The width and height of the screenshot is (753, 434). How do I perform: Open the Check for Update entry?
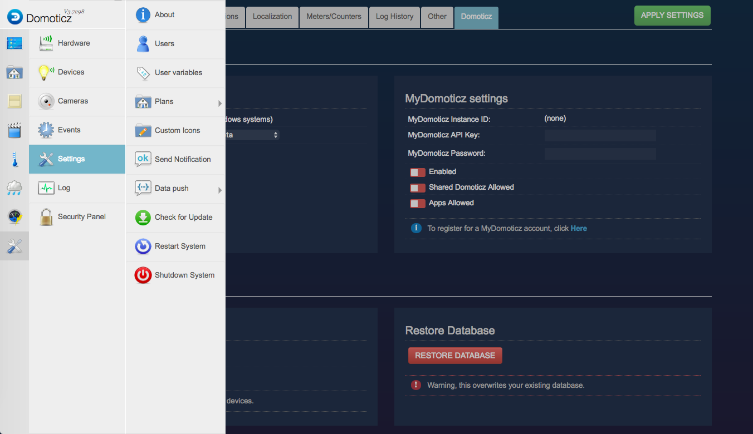pos(175,218)
